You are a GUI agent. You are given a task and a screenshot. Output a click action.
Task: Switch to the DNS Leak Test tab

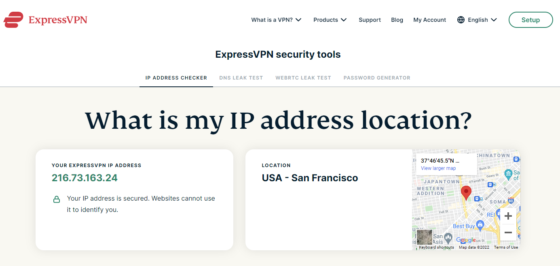click(241, 78)
